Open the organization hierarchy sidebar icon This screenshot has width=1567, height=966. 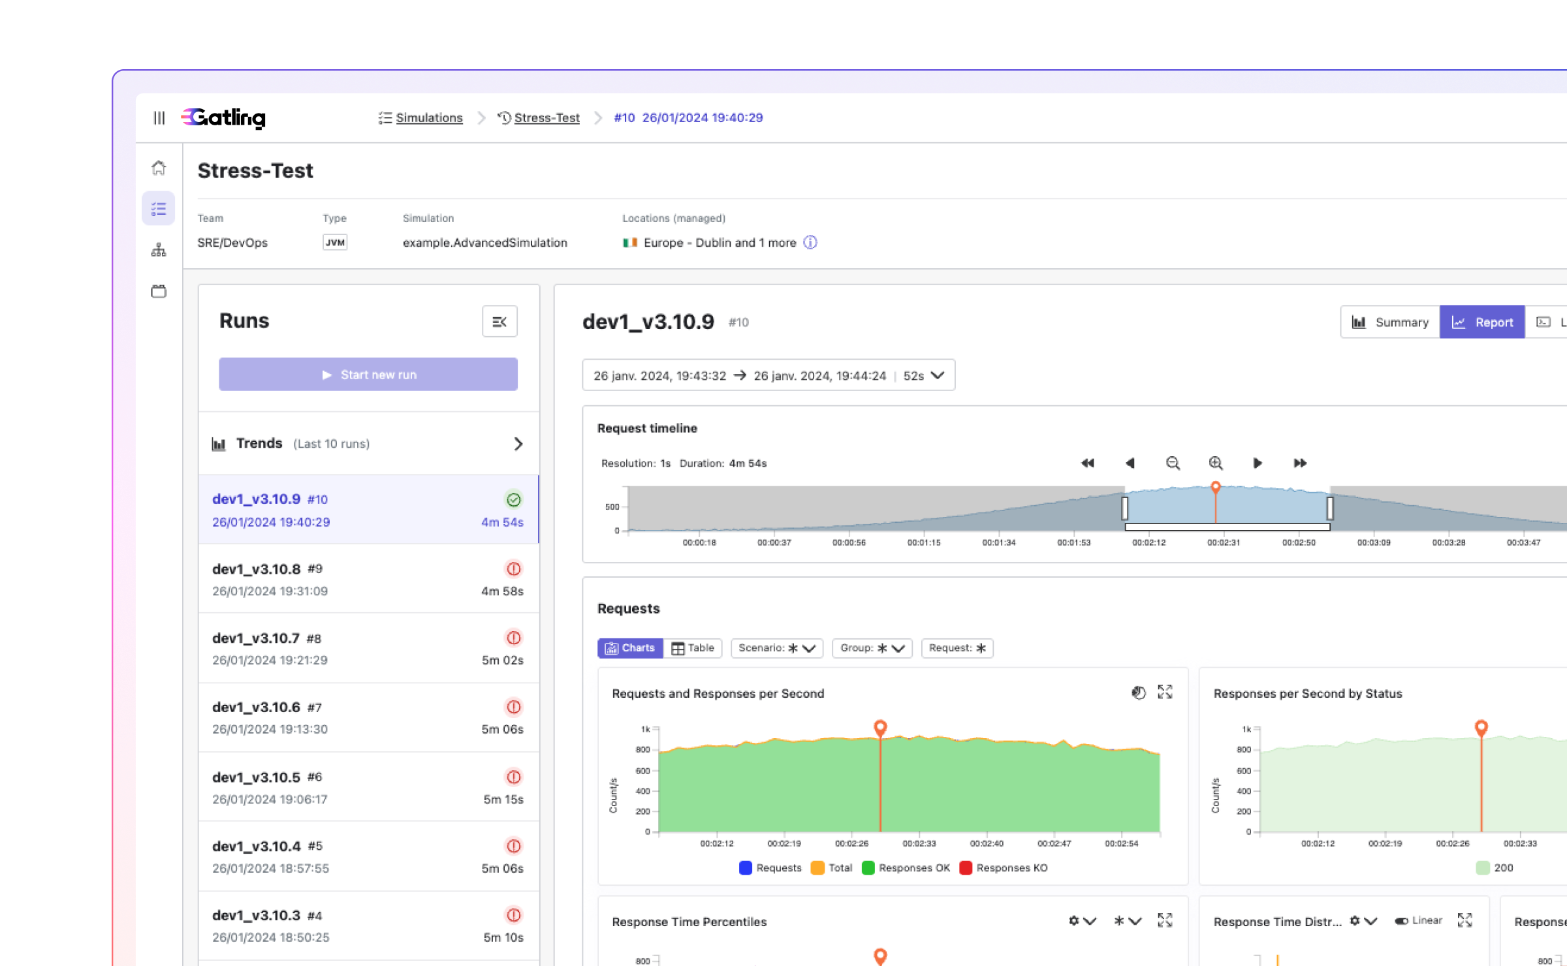click(x=159, y=250)
